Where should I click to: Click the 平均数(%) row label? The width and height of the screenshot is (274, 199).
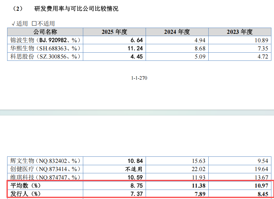click(x=25, y=186)
